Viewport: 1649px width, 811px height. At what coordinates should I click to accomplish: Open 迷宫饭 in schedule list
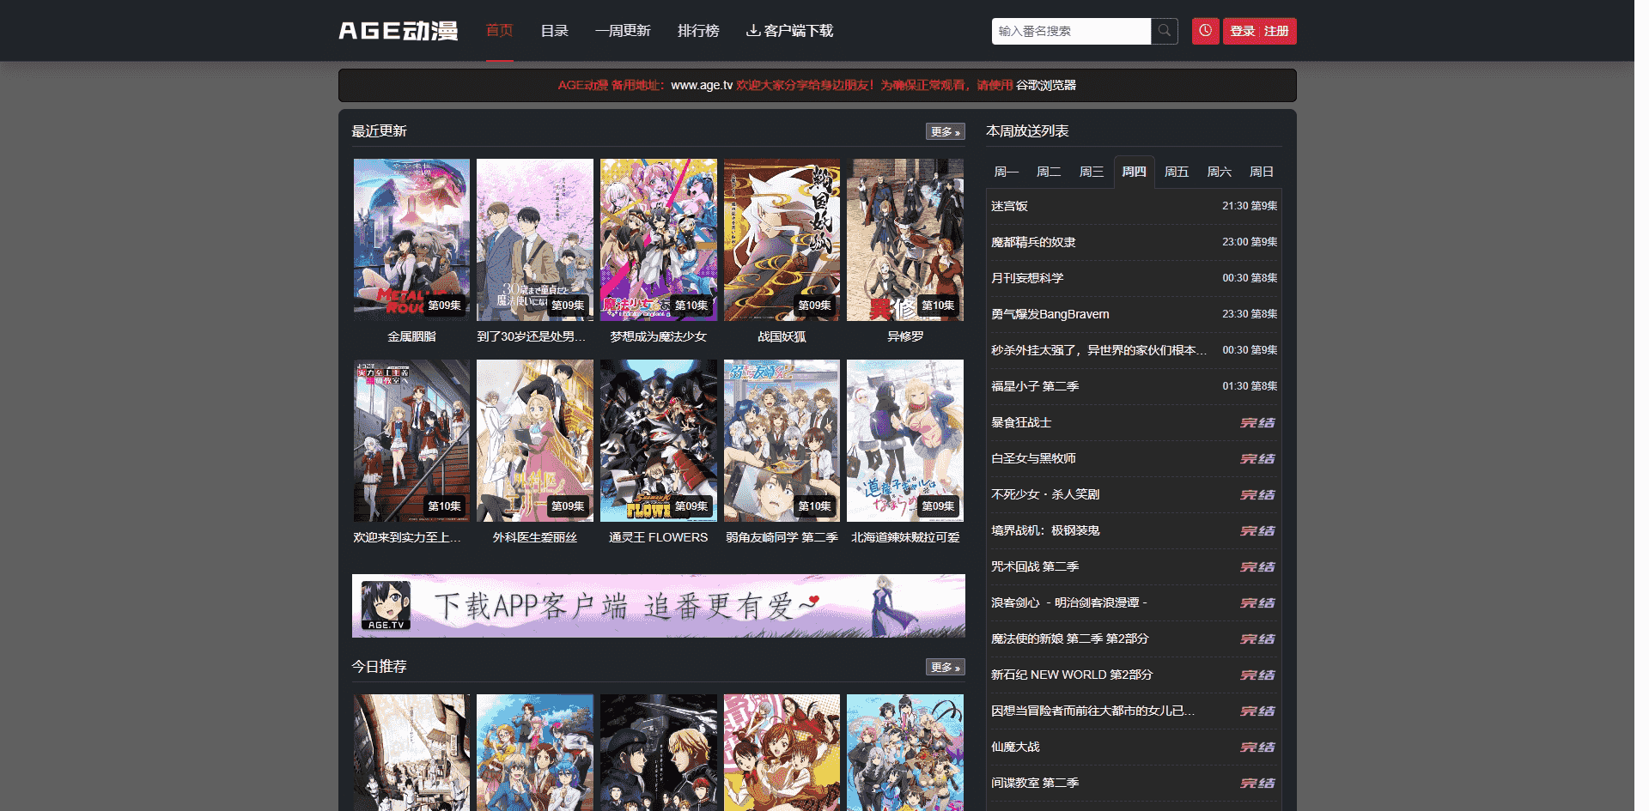coord(1009,206)
